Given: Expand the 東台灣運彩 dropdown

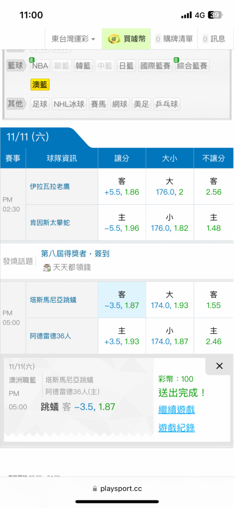Looking at the screenshot, I should click(73, 39).
